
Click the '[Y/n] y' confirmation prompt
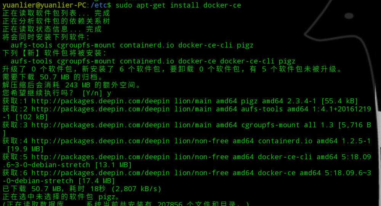click(97, 93)
